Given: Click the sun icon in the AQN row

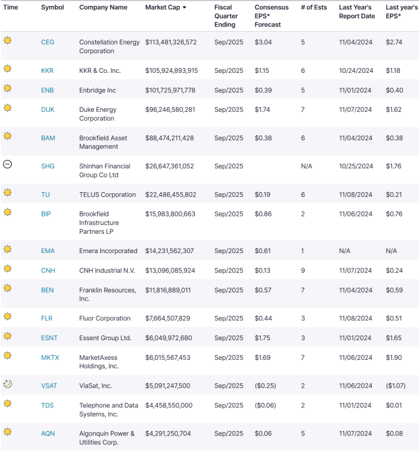Looking at the screenshot, I should [7, 432].
